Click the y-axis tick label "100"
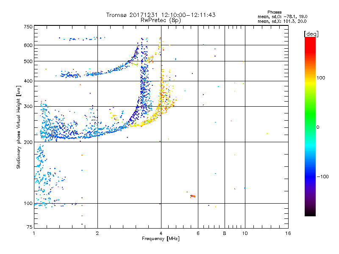This screenshot has width=339, height=254. coord(28,204)
